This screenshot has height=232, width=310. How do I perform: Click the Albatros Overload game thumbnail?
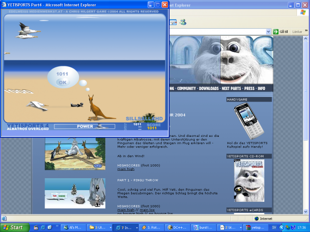tap(74, 154)
